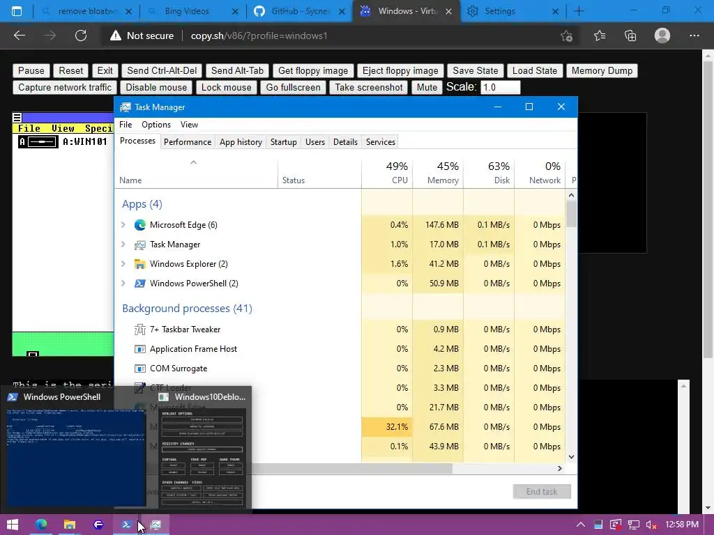Image resolution: width=714 pixels, height=535 pixels.
Task: Click the Microsoft Edge process icon
Action: 139,225
